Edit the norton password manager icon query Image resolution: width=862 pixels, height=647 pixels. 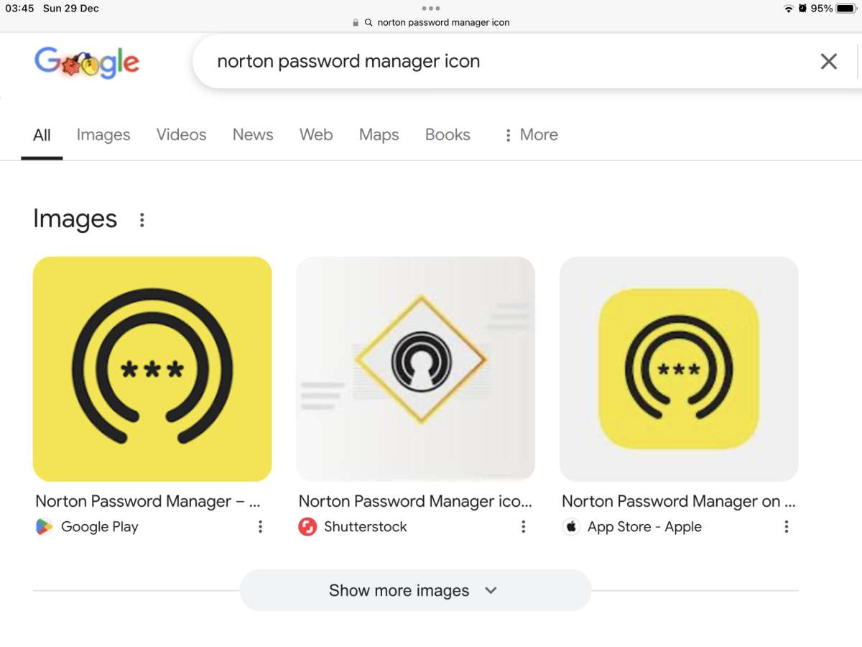[x=348, y=61]
